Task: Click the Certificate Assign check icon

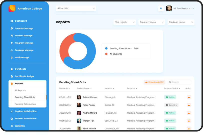Action: (x=12, y=76)
